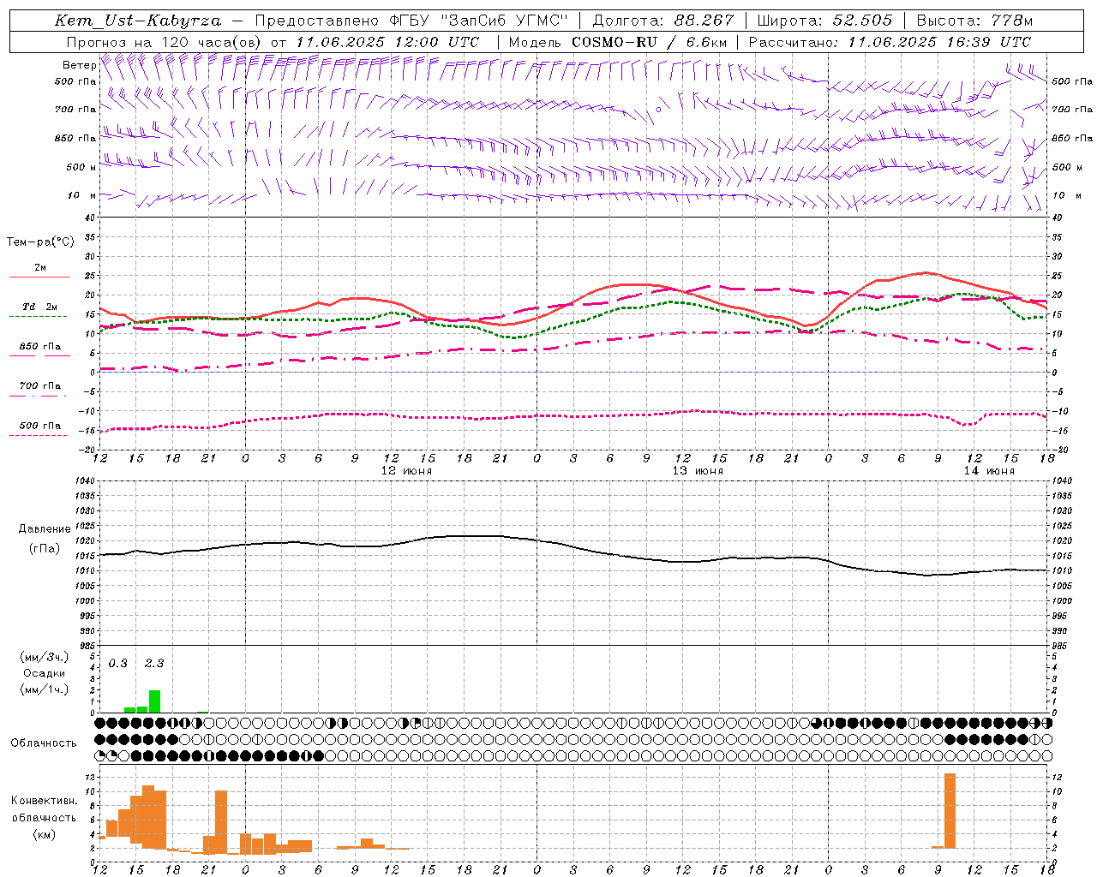Image resolution: width=1097 pixels, height=877 pixels.
Task: Click the elevation value 778м
Action: pos(1012,21)
